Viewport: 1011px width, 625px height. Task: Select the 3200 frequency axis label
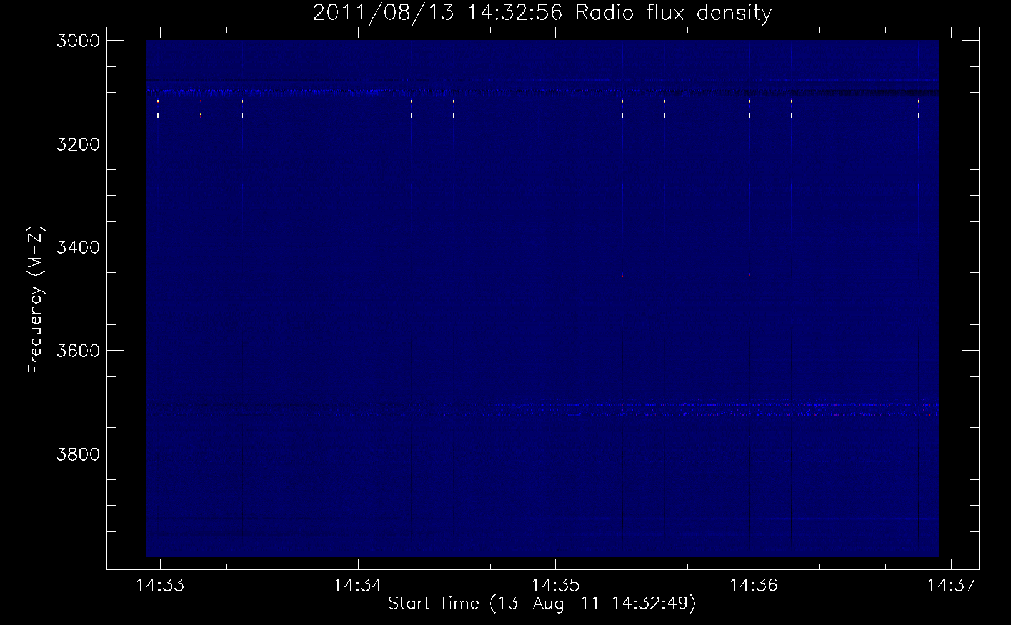pos(78,144)
